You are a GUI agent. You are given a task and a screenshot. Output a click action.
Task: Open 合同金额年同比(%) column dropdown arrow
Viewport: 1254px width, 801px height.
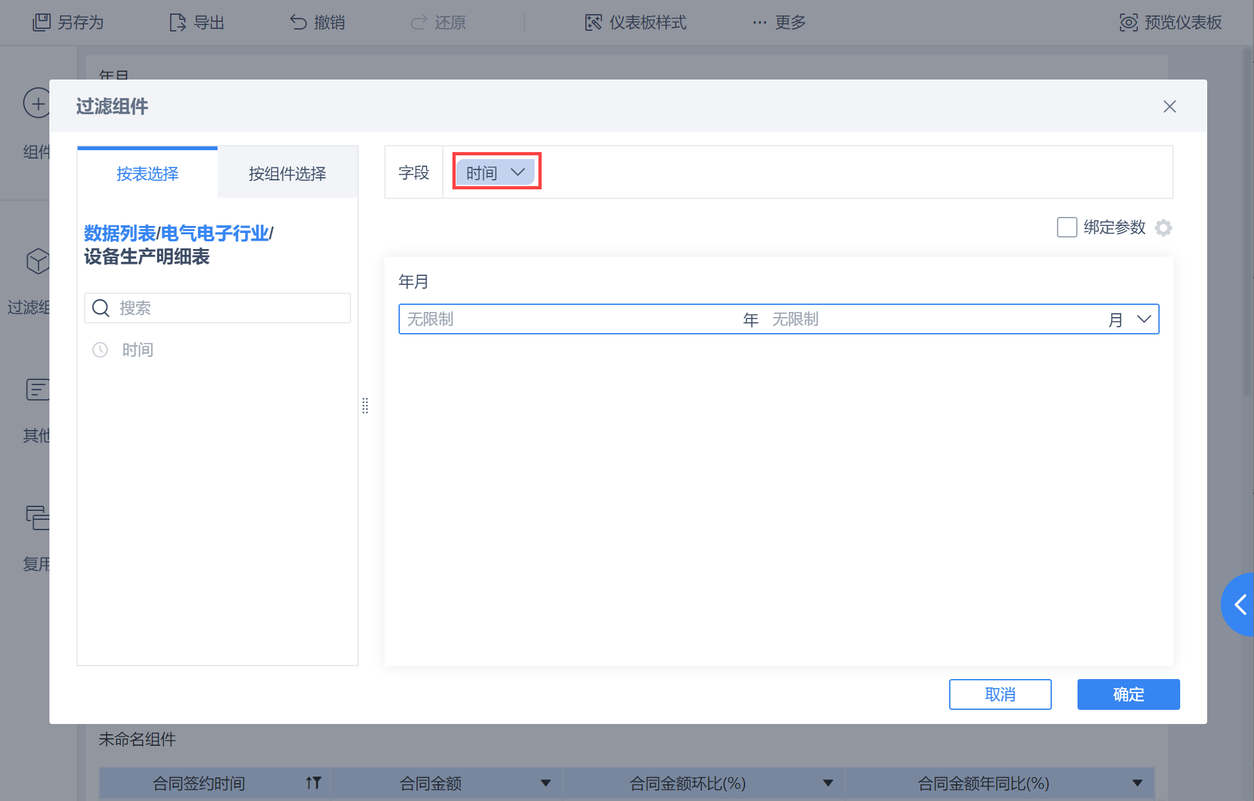click(x=1137, y=783)
